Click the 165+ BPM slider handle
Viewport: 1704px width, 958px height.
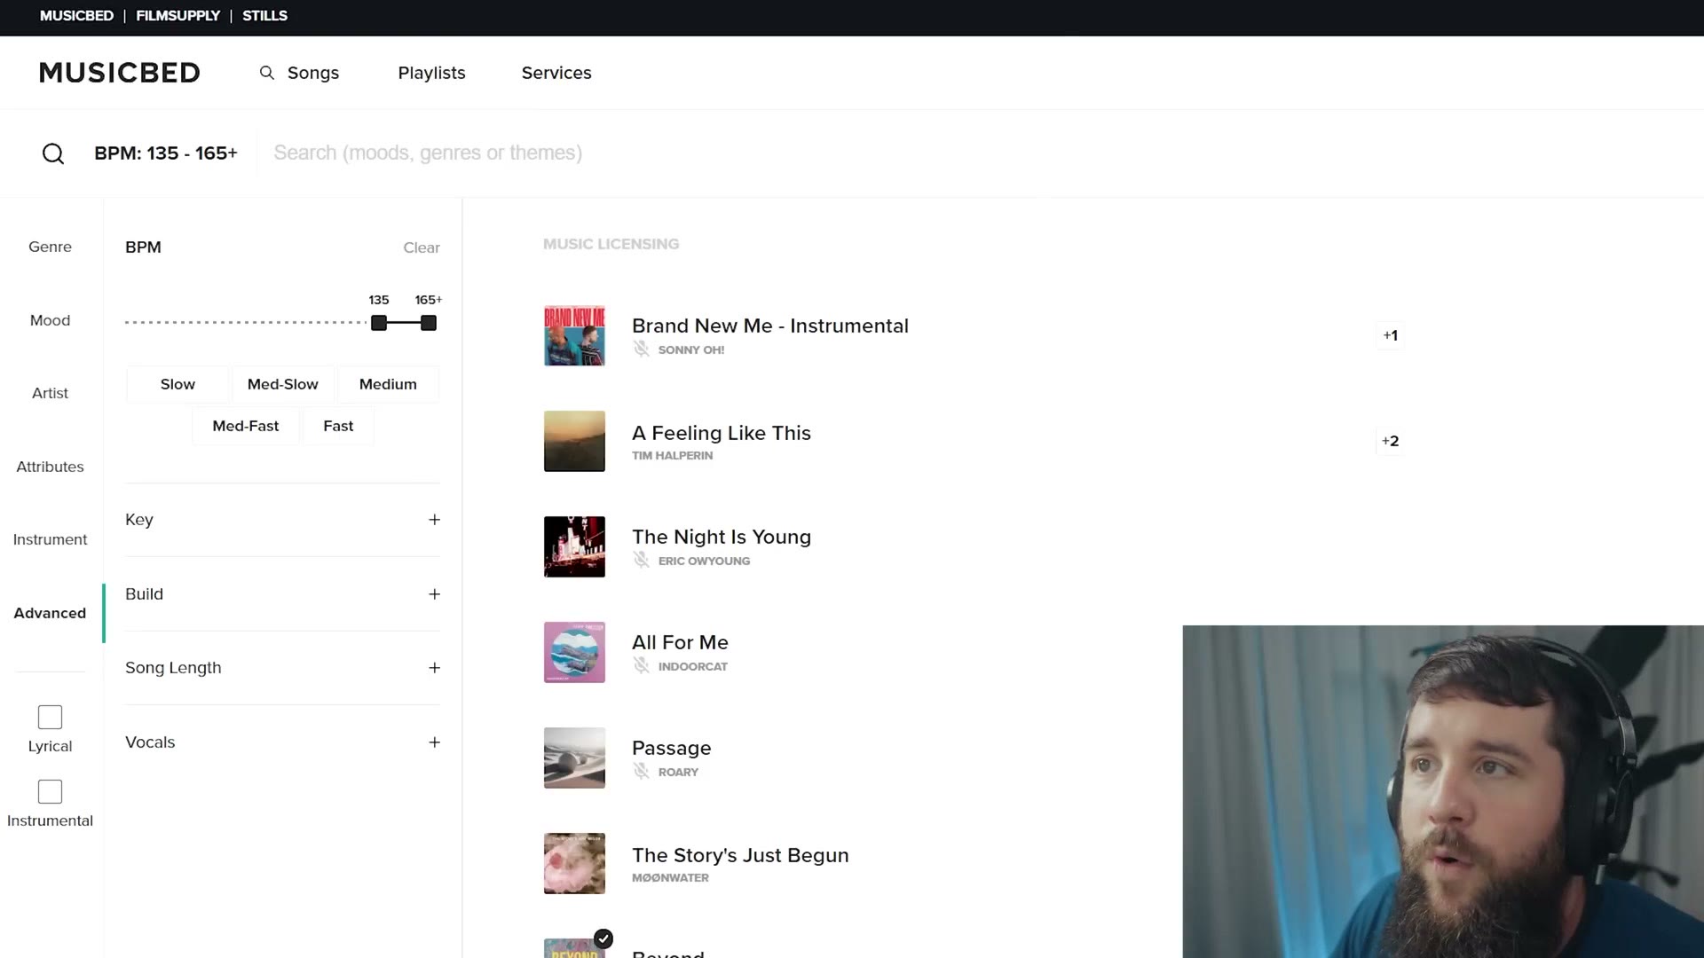(x=429, y=323)
